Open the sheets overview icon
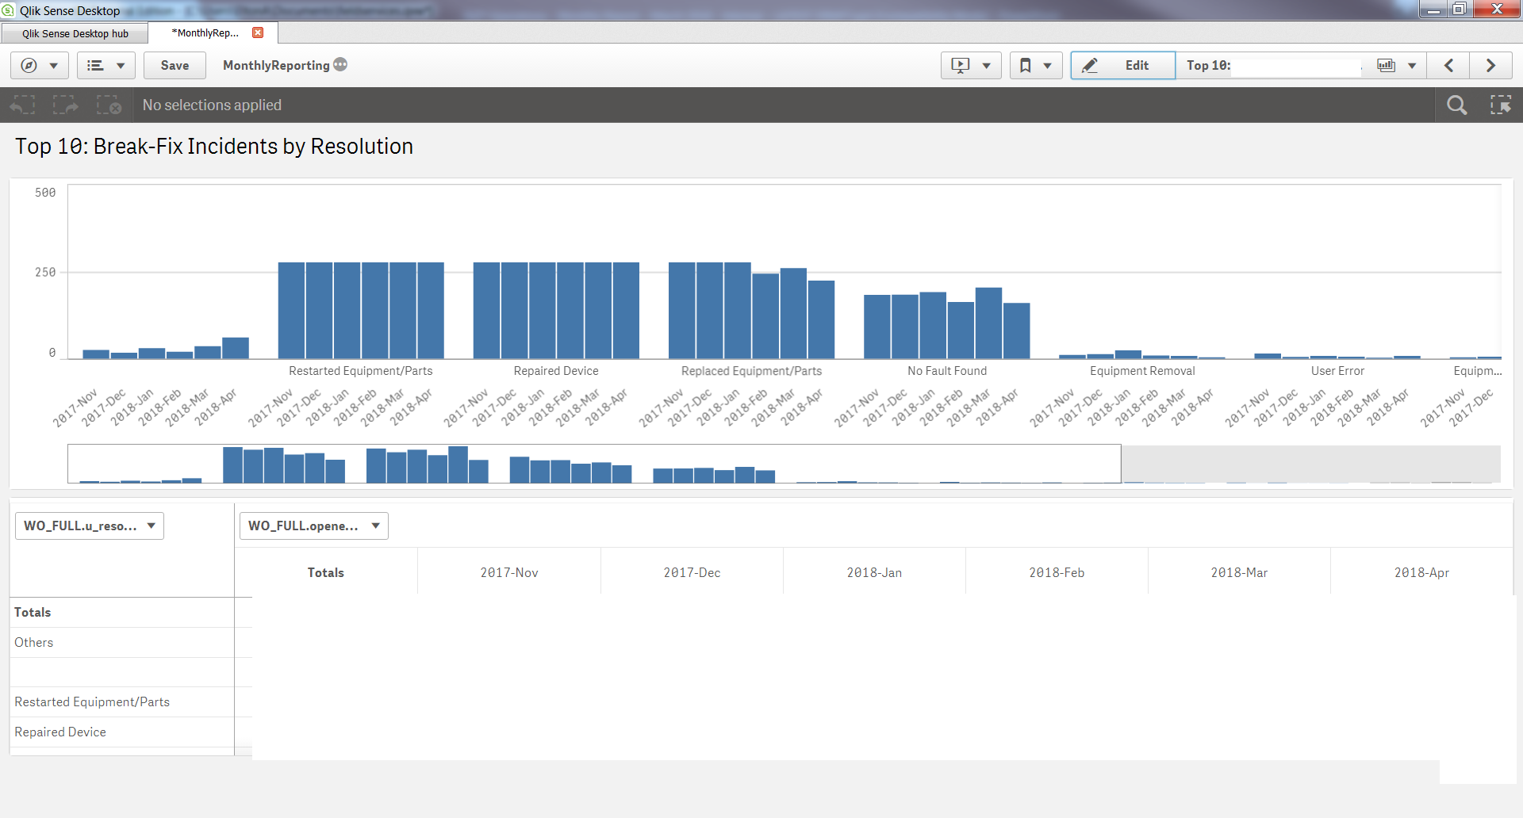The width and height of the screenshot is (1523, 818). click(1387, 66)
